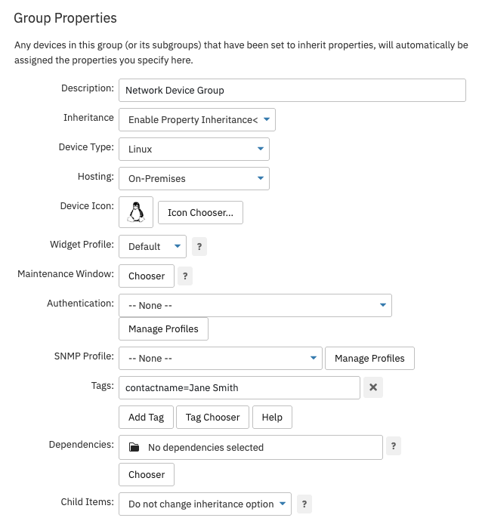Expand the SNMP Profile dropdown
Screen dimensions: 479x521
click(221, 358)
